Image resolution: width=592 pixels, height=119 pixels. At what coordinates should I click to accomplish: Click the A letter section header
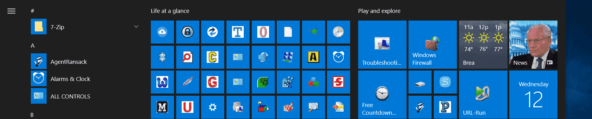point(33,46)
